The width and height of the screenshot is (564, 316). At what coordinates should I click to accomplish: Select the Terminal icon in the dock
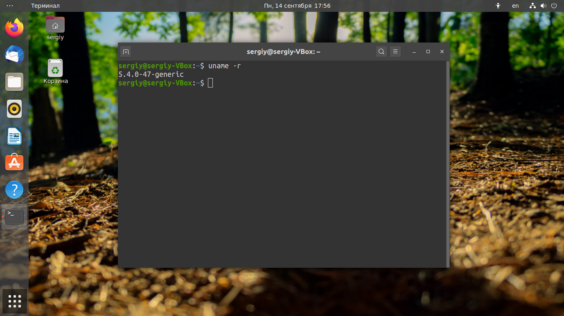(14, 217)
